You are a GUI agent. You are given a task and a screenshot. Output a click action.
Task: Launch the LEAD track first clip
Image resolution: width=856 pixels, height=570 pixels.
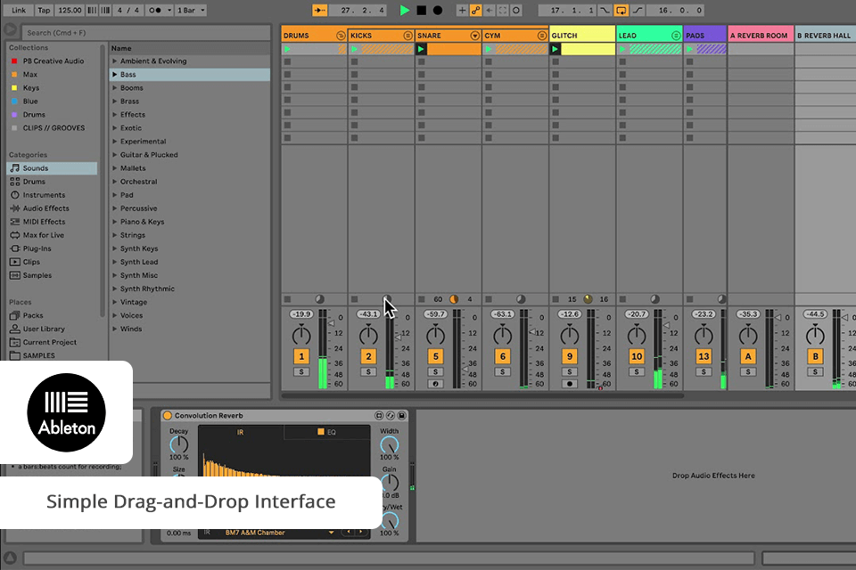point(622,49)
